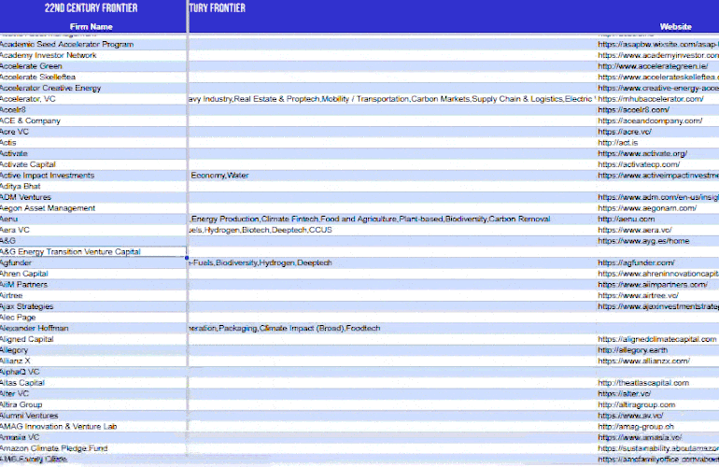This screenshot has height=467, width=719.
Task: Open the accelr8.com website link
Action: coord(633,110)
